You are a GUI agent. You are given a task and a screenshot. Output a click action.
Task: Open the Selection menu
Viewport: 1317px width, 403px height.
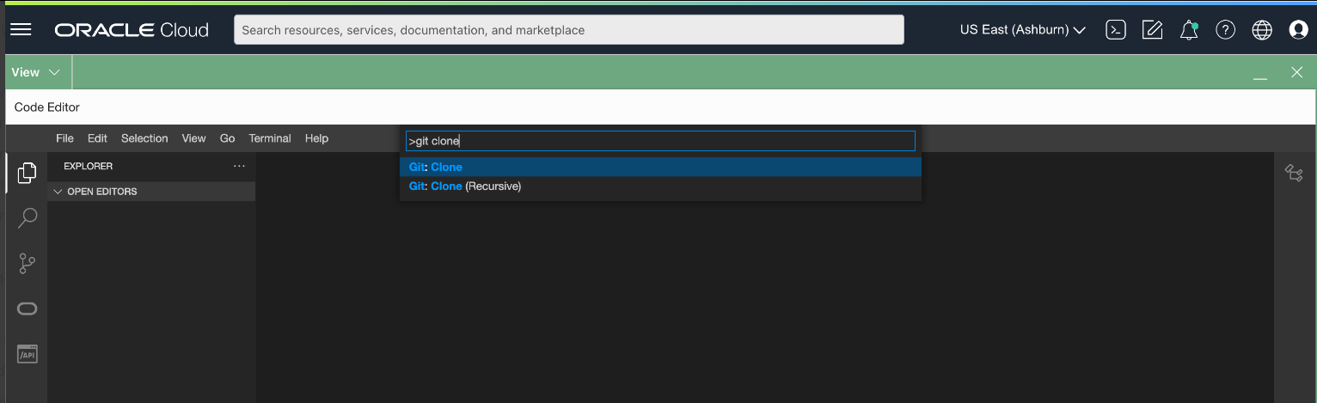144,138
